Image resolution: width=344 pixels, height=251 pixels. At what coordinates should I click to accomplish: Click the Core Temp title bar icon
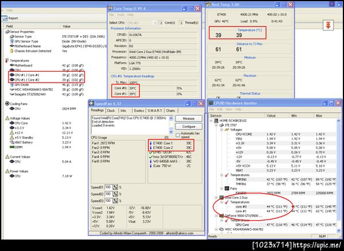tap(111, 9)
